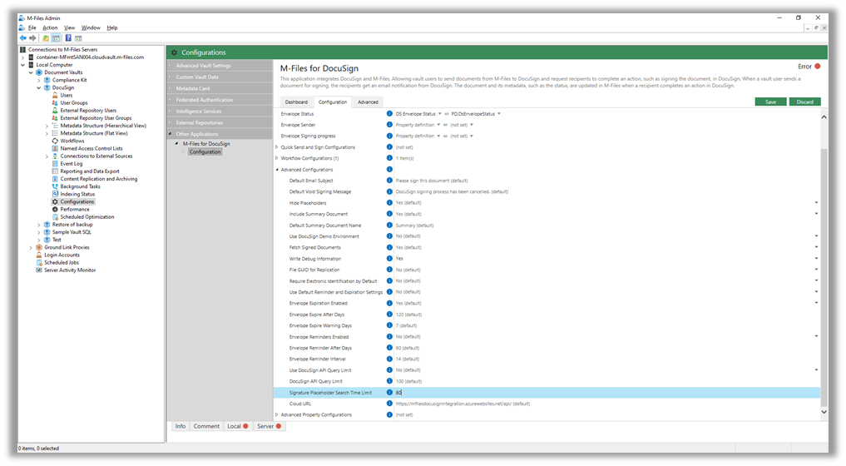Expand the Compliance Kit vault node
The height and width of the screenshot is (466, 846).
[x=39, y=80]
